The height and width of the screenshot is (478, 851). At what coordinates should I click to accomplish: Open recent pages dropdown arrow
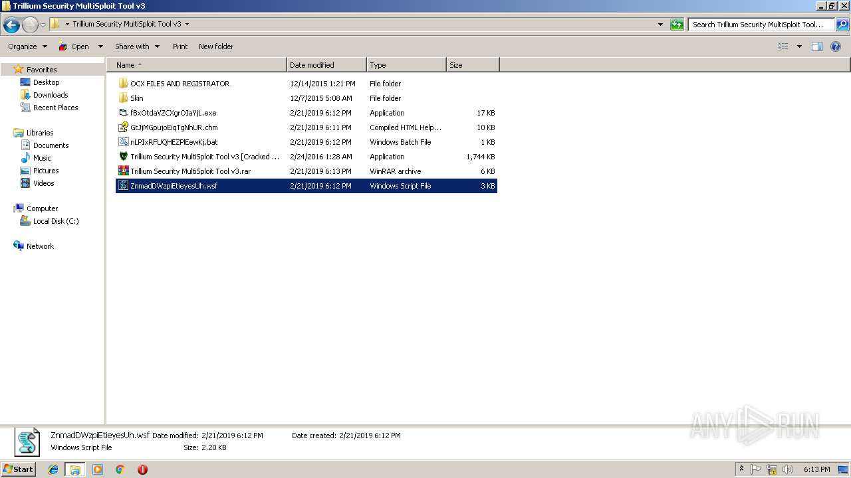[43, 25]
